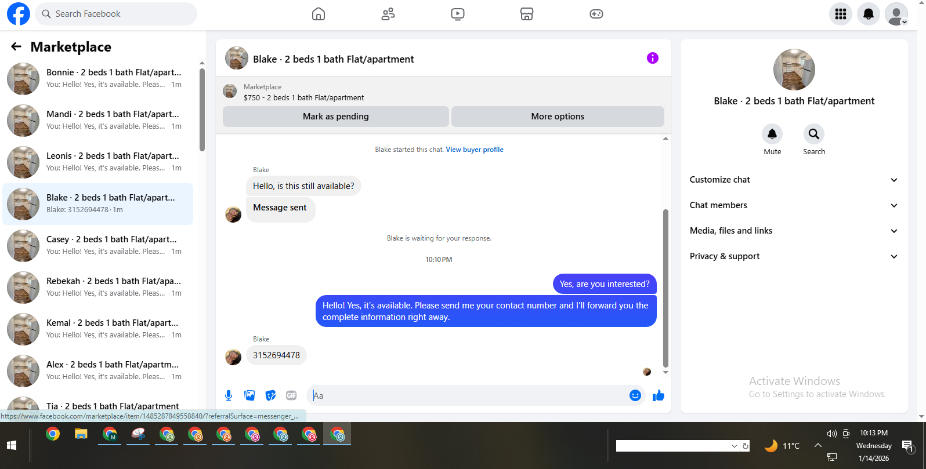The width and height of the screenshot is (926, 469).
Task: Send a thumbs-up like
Action: pos(659,395)
